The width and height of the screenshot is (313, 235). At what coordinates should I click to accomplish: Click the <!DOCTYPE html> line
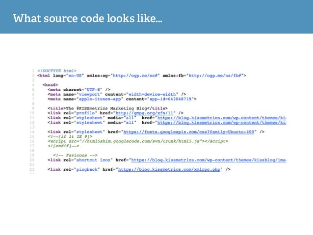(57, 71)
